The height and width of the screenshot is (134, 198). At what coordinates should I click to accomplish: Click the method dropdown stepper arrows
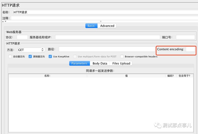42,50
